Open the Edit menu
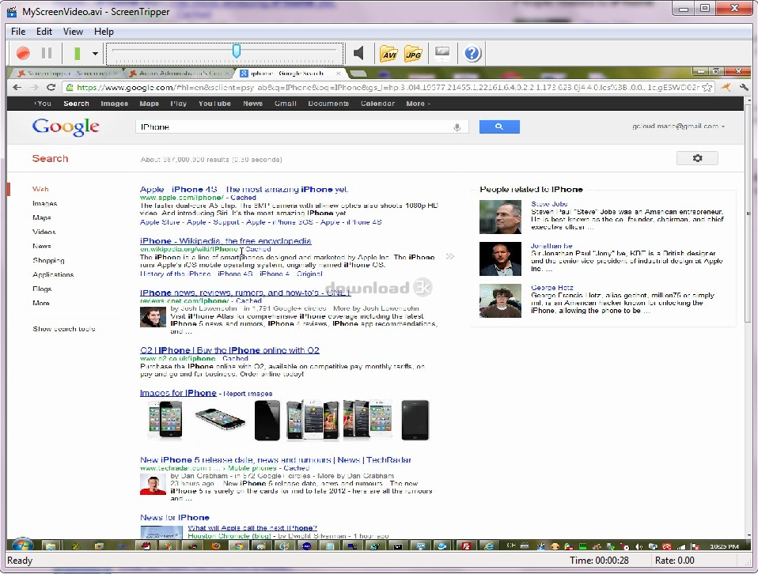This screenshot has height=574, width=758. pos(44,32)
